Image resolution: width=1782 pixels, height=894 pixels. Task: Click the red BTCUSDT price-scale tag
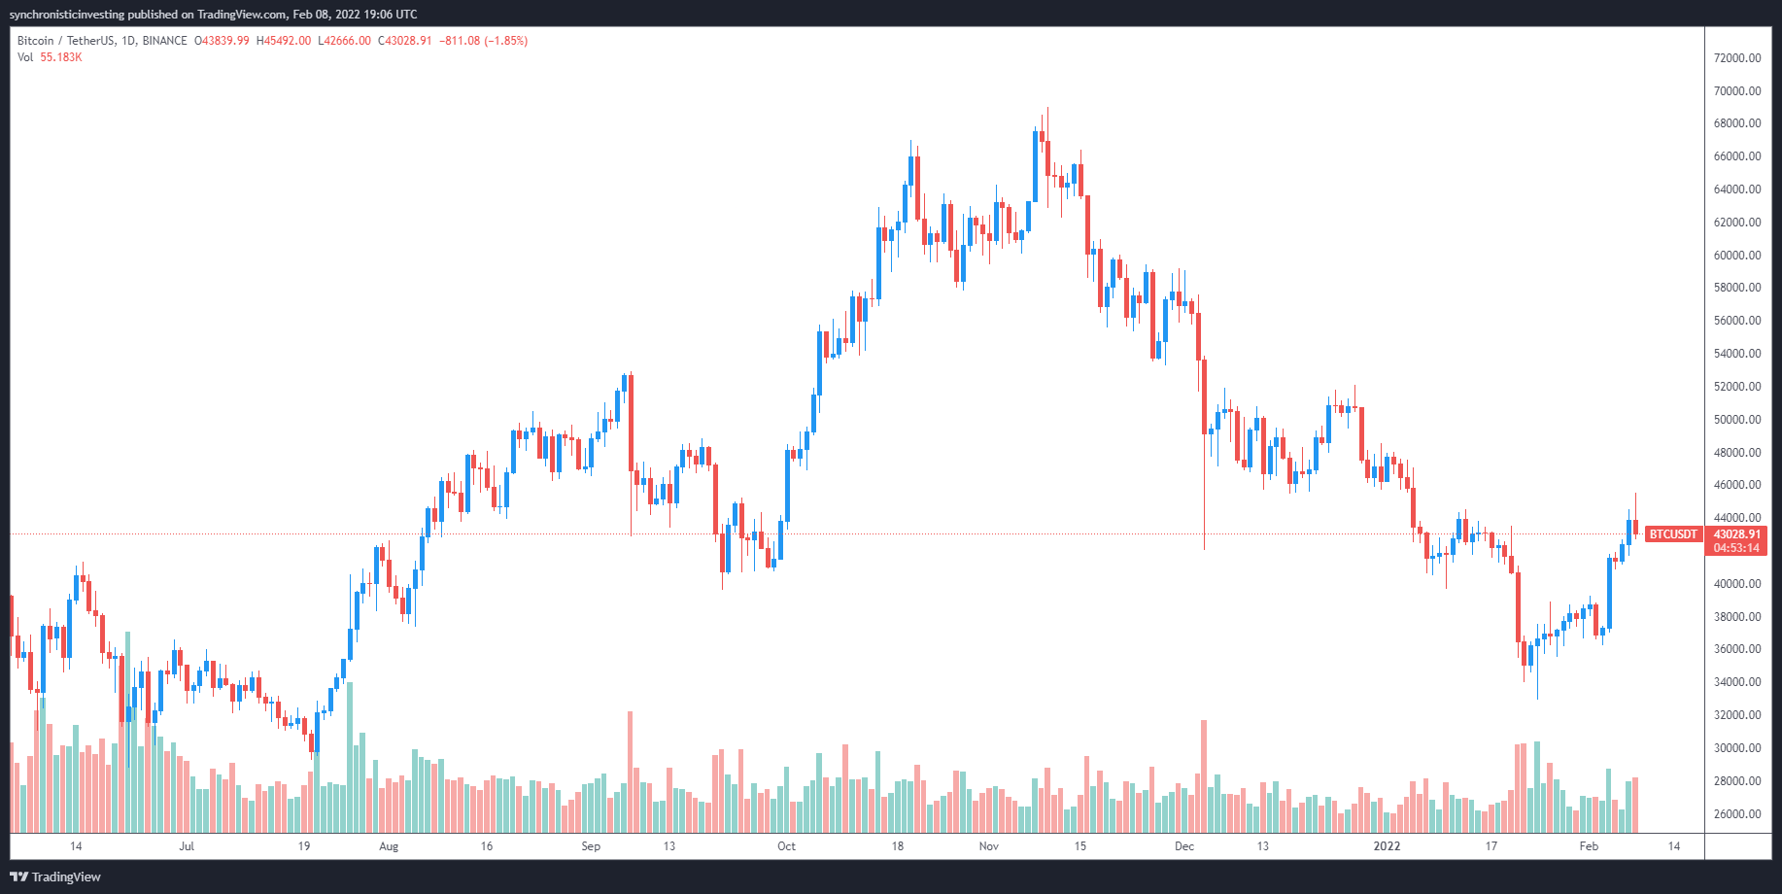tap(1673, 534)
